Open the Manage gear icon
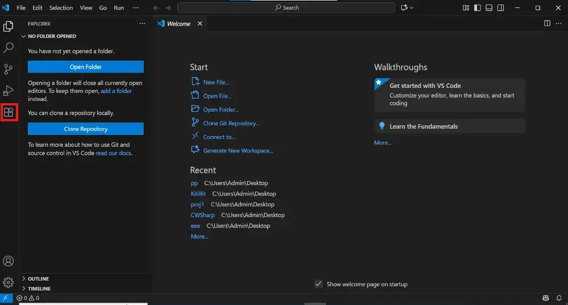The width and height of the screenshot is (568, 305). click(9, 282)
